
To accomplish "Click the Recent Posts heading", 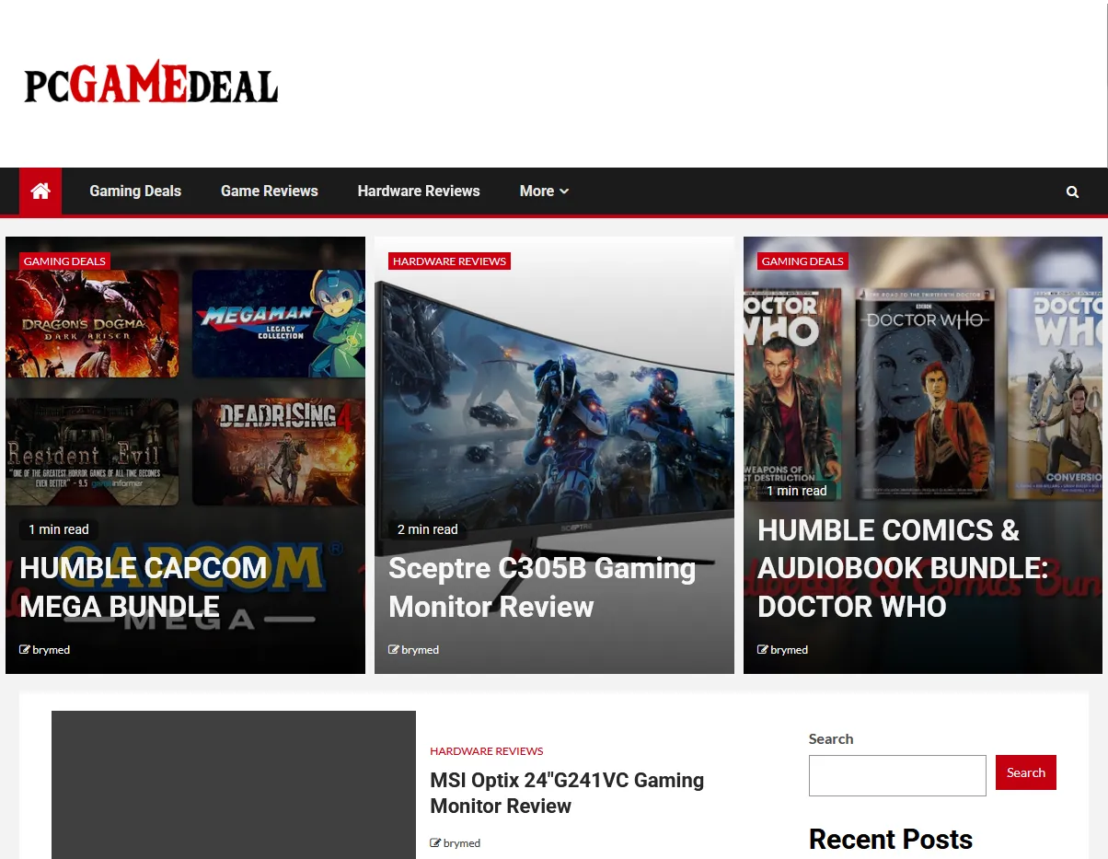I will click(x=891, y=840).
